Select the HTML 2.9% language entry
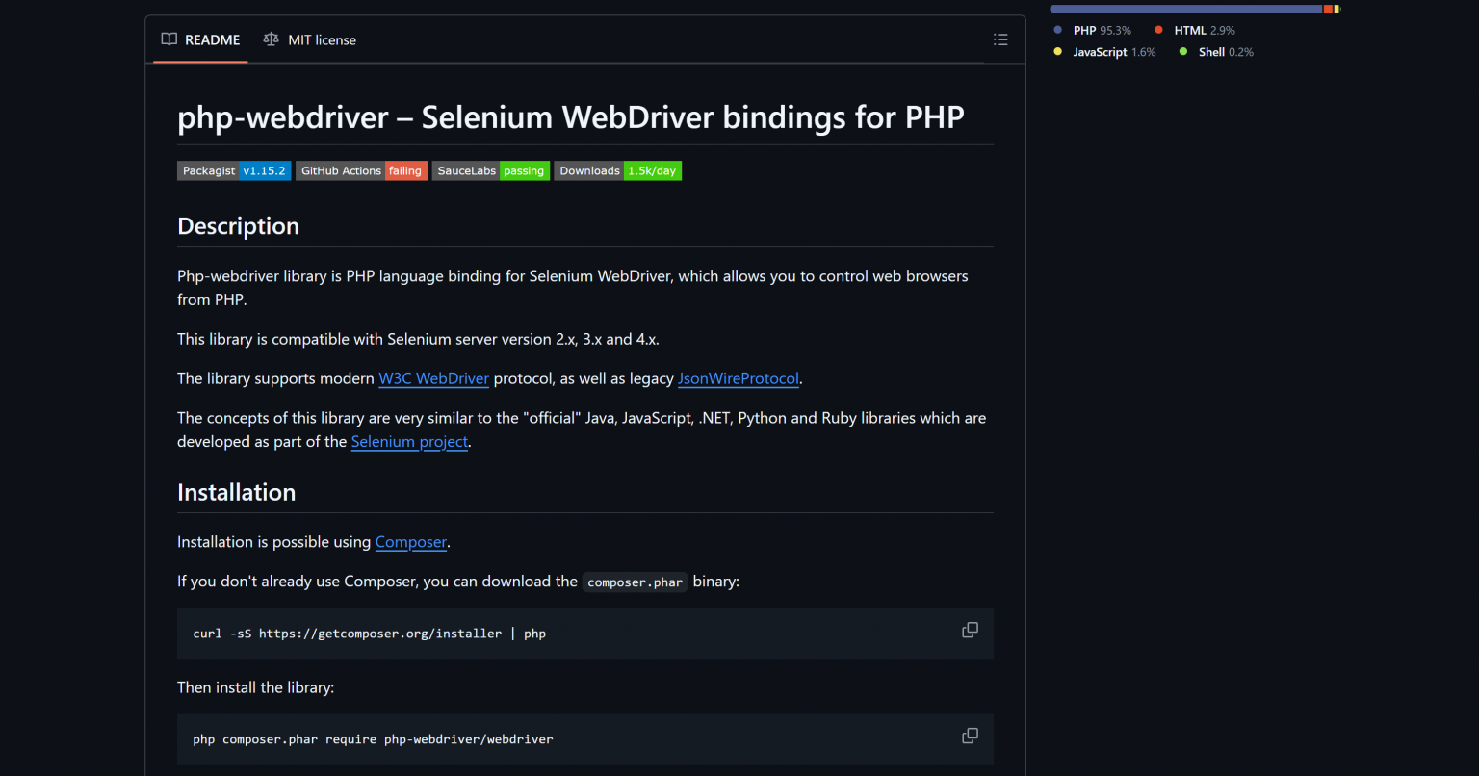 point(1195,30)
